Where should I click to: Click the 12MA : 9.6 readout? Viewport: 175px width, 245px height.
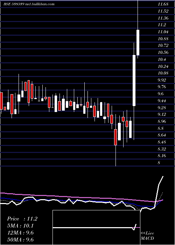click(20, 233)
